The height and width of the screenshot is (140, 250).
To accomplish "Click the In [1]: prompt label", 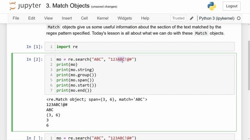I will point(35,47).
